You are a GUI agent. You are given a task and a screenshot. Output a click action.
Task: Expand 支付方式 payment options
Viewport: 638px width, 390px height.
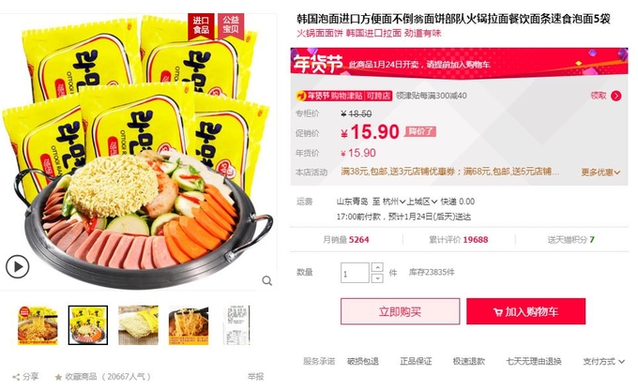603,361
